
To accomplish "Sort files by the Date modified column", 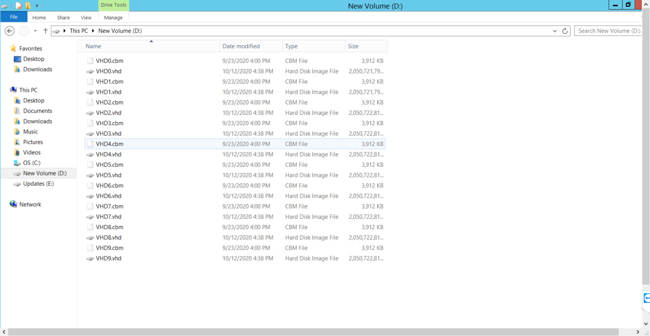I will coord(241,46).
